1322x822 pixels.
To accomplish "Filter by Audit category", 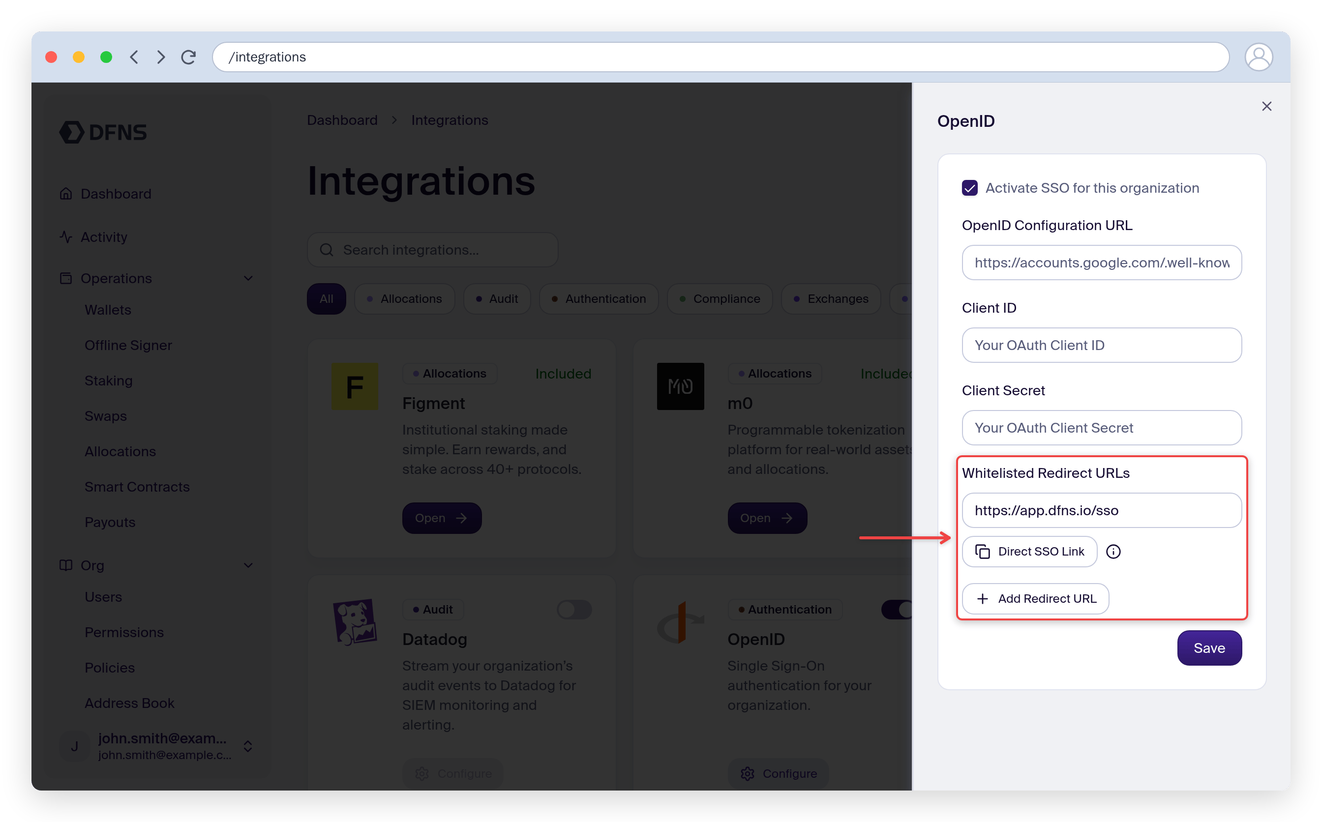I will click(497, 298).
